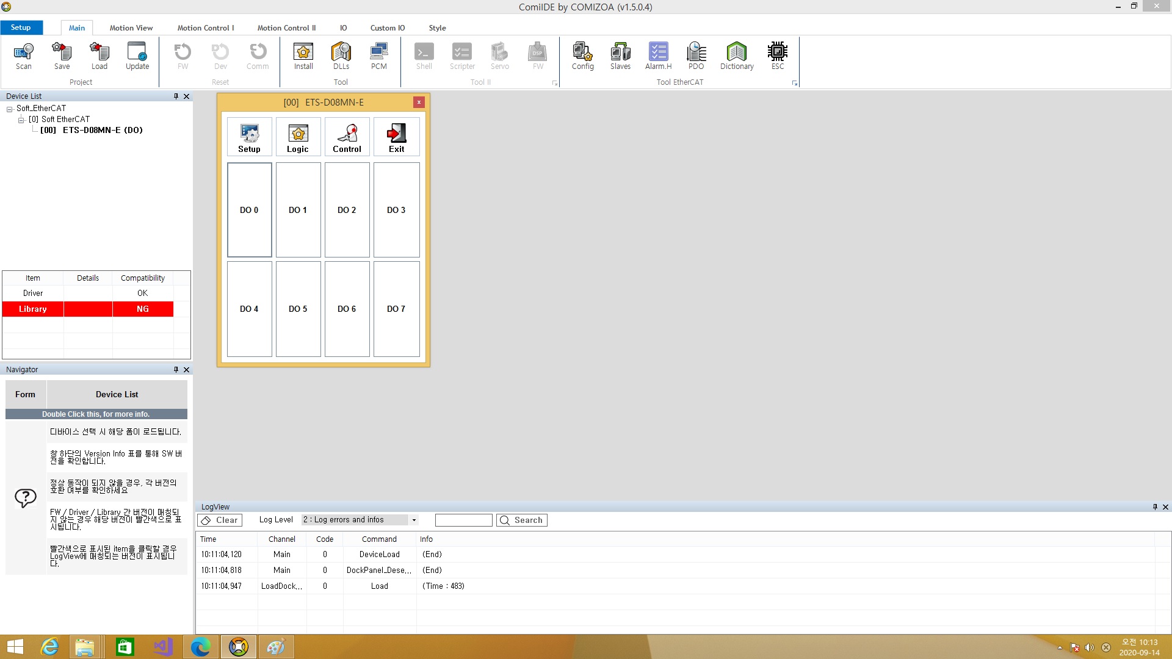Click the Form navigator header

[x=25, y=394]
